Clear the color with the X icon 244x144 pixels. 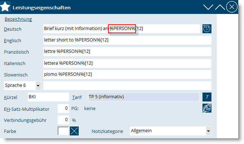[74, 131]
